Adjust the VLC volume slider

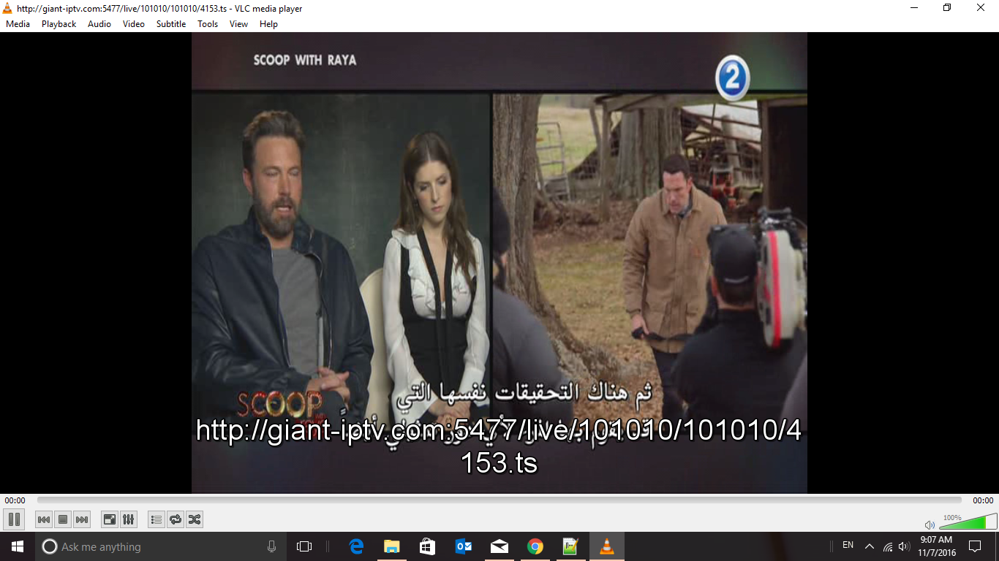[x=968, y=522]
